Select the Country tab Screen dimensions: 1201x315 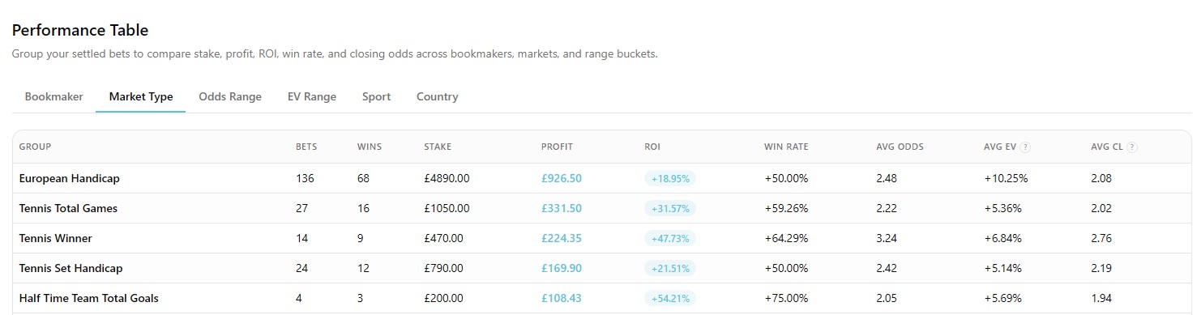pos(438,96)
